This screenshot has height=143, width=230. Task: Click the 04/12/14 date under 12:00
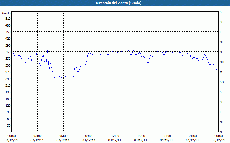[115, 140]
